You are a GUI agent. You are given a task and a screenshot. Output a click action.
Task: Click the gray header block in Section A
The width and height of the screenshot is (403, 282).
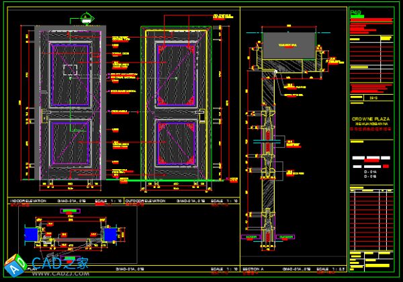click(289, 46)
